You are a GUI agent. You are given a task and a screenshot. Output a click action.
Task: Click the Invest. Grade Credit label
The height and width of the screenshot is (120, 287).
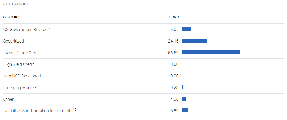(x=21, y=53)
